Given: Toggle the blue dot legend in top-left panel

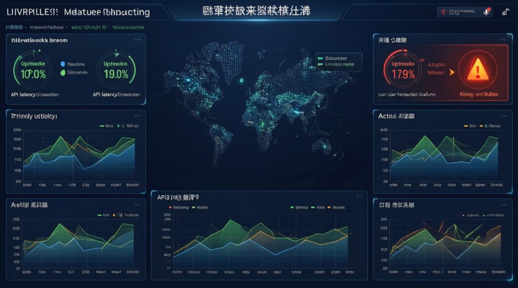Looking at the screenshot, I should (63, 64).
